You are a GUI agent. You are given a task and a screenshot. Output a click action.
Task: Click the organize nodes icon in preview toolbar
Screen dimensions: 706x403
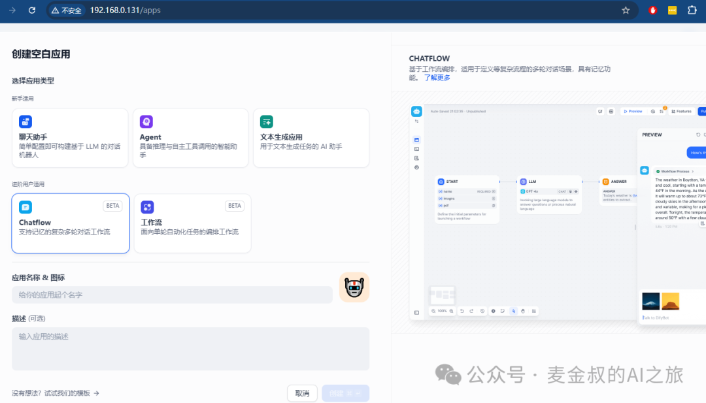coord(534,311)
